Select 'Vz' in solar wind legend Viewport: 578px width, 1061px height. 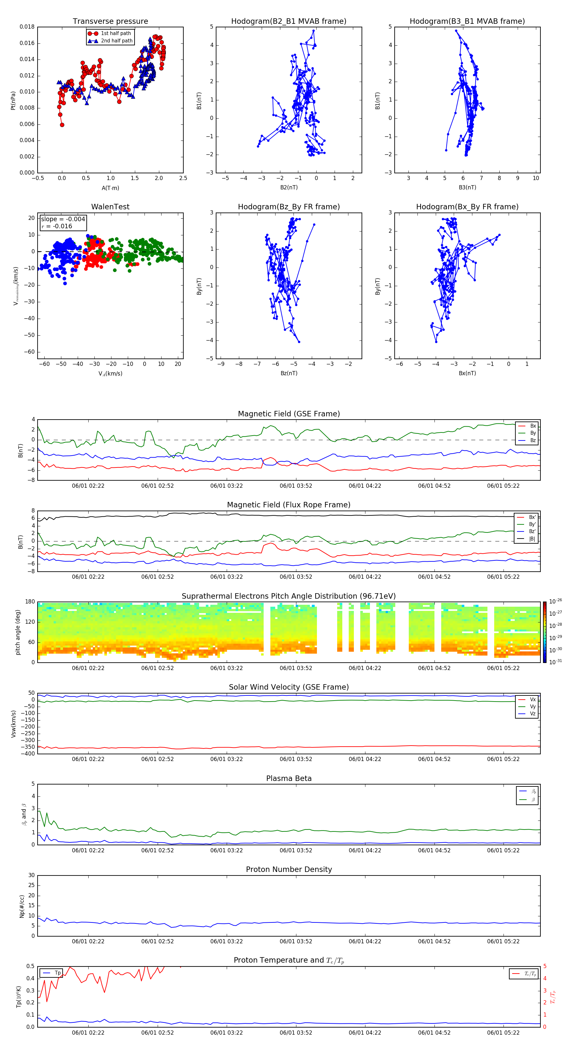tap(527, 714)
